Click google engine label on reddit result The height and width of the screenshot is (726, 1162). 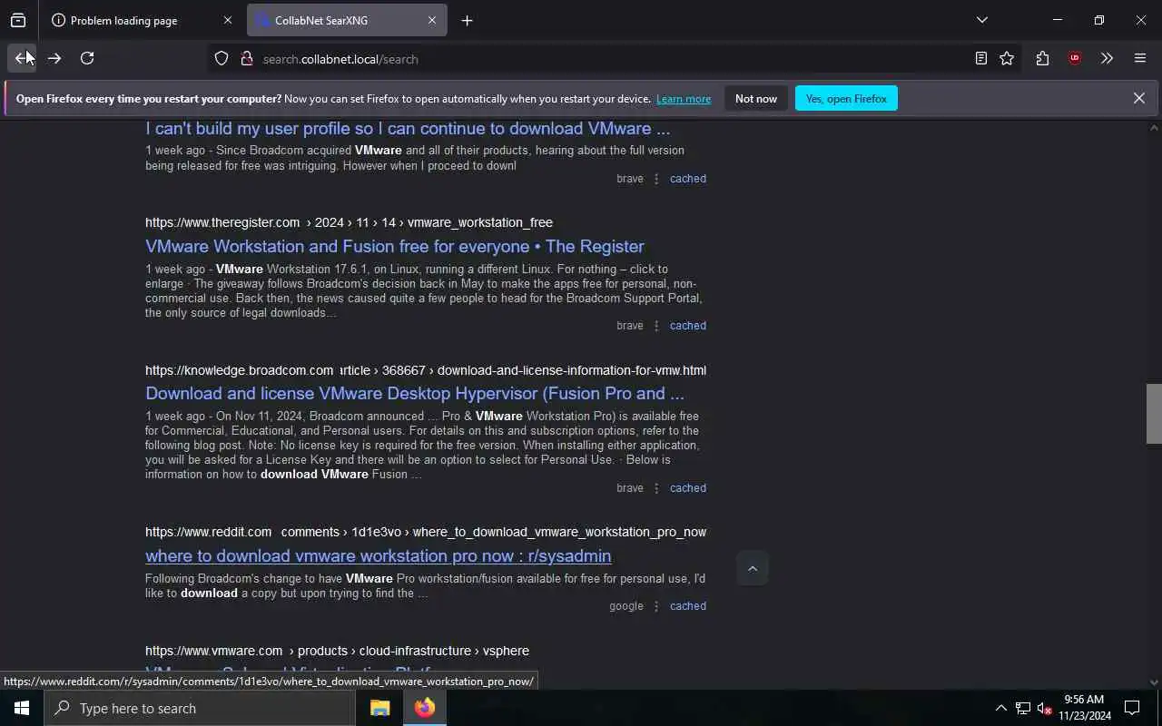tap(626, 606)
